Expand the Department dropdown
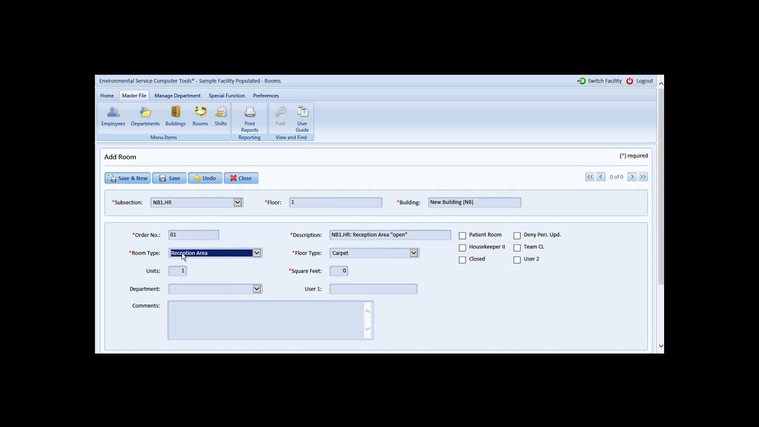Viewport: 759px width, 427px height. pos(257,289)
